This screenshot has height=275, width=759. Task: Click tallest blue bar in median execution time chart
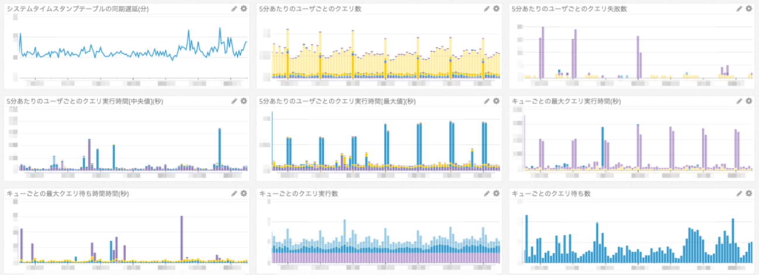click(x=220, y=148)
